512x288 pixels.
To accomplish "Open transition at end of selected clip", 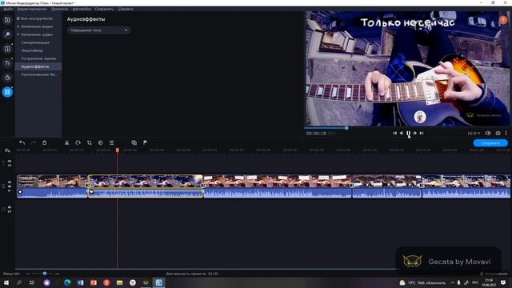I will point(202,185).
